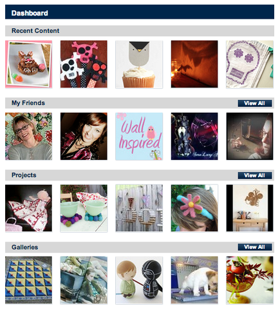This screenshot has height=310, width=280.
Task: Open Wall Inspired friend profile
Action: coord(139,136)
